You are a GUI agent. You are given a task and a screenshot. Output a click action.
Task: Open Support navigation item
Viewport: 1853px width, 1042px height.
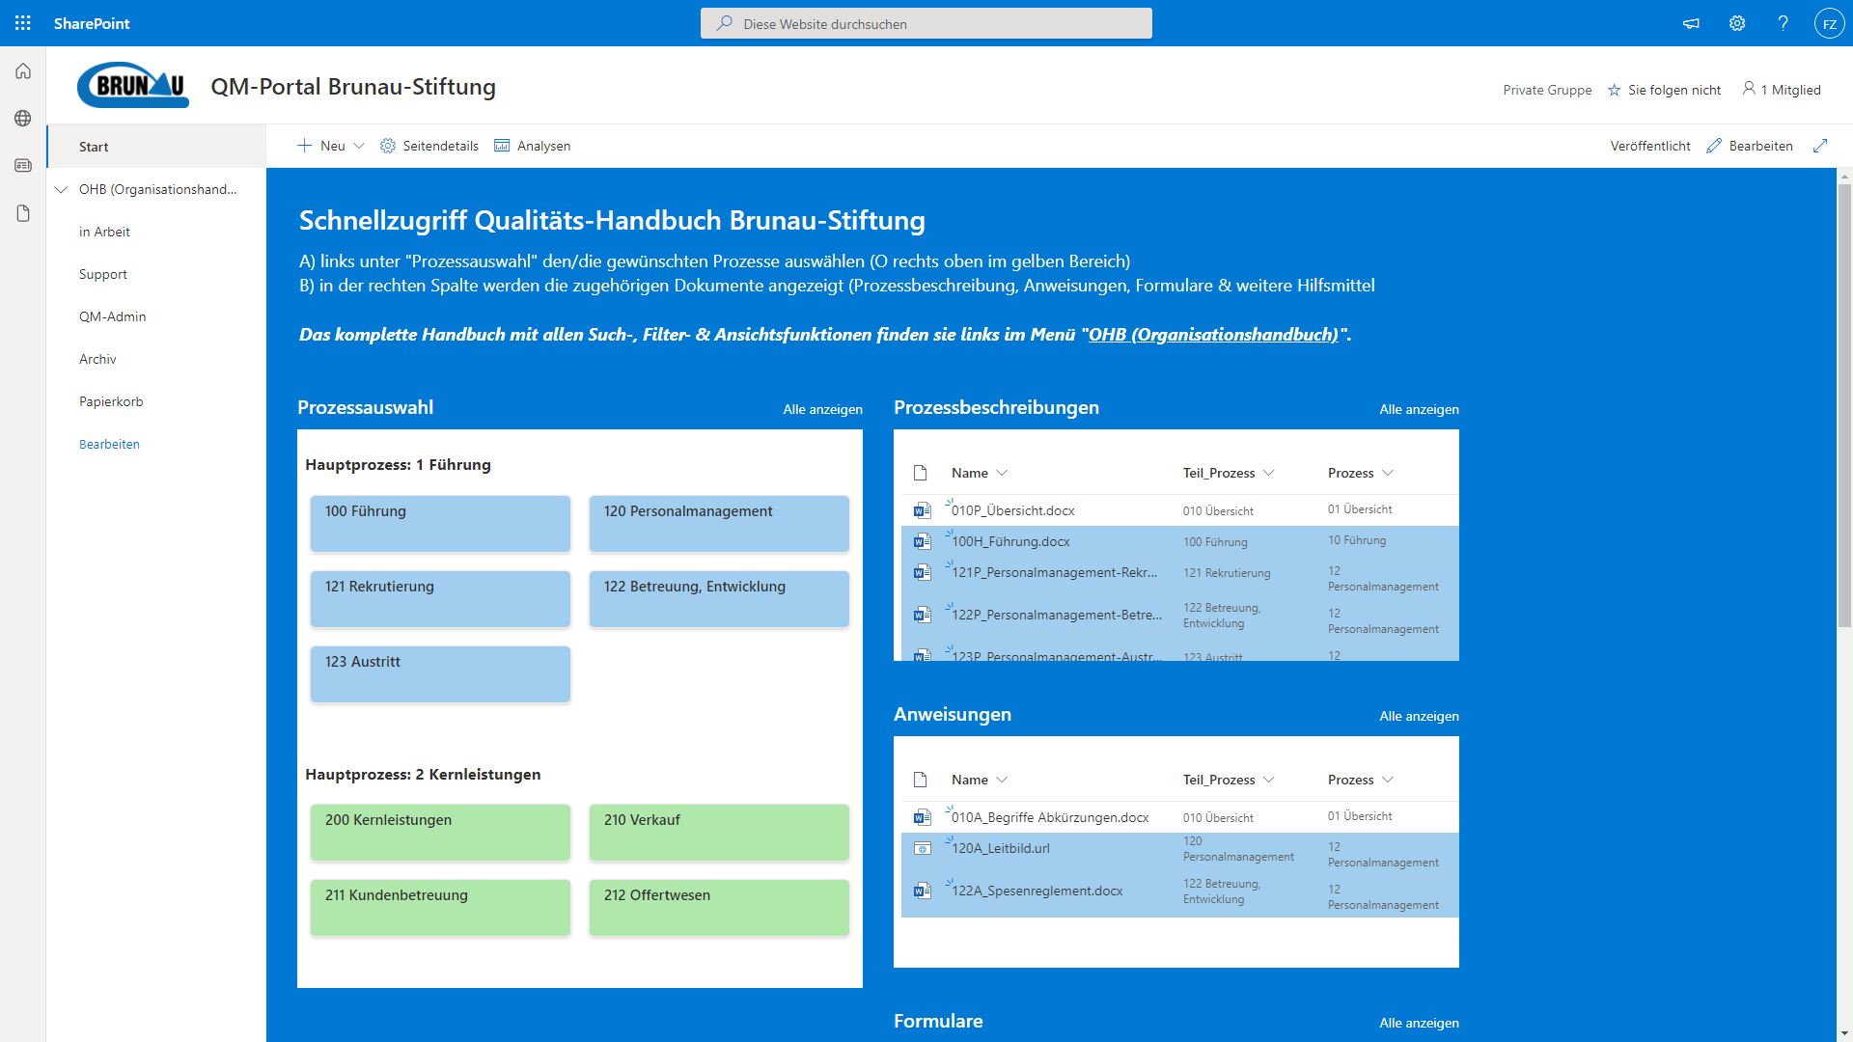(103, 274)
